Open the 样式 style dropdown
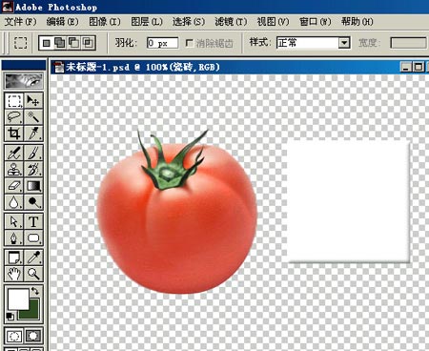This screenshot has height=351, width=429. click(344, 43)
